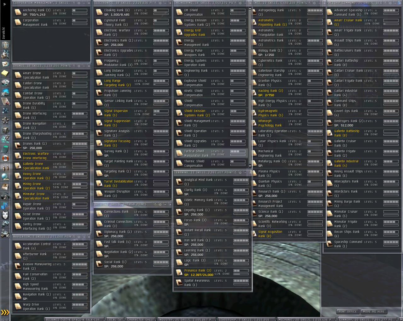Viewport: 403px width, 321px height.
Task: Open the character sheet sidebar icon
Action: [x=5, y=45]
